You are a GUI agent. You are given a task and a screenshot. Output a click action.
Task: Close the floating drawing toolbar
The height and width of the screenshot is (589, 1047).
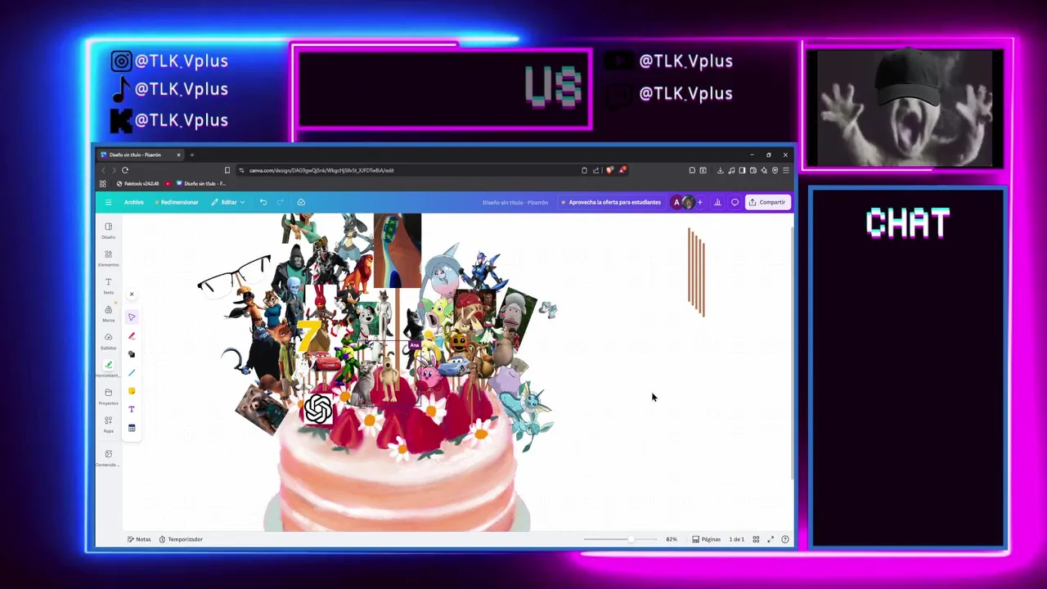point(131,294)
